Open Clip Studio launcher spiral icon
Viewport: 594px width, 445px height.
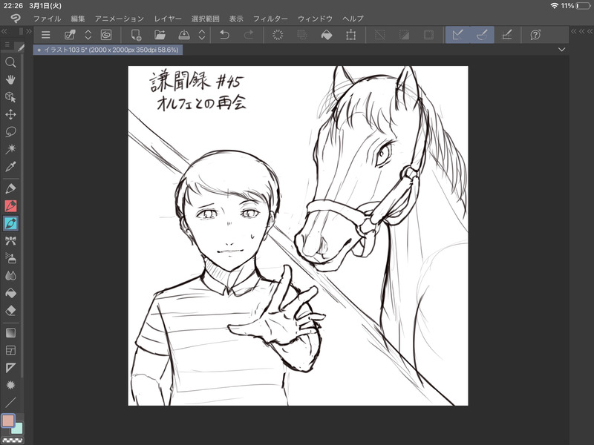(x=106, y=35)
